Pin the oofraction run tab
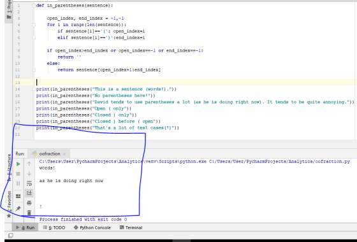Image resolution: width=357 pixels, height=242 pixels. tap(18, 208)
